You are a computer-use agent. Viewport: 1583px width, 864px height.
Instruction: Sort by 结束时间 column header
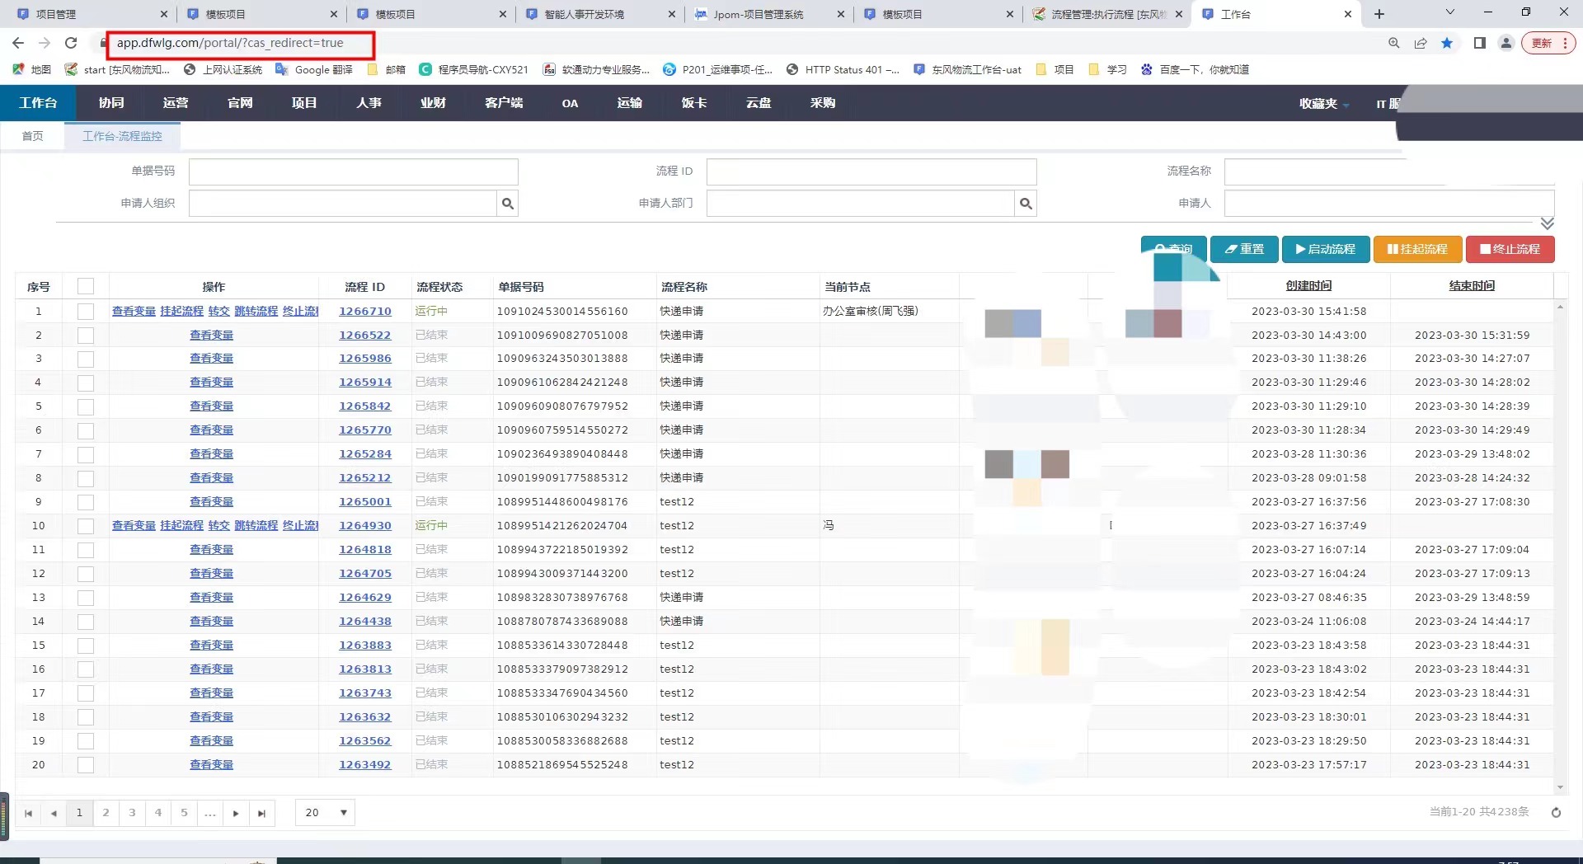pos(1472,286)
